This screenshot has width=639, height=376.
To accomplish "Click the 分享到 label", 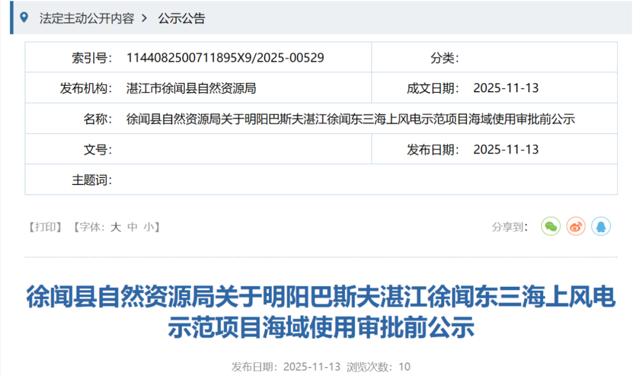I will (509, 227).
